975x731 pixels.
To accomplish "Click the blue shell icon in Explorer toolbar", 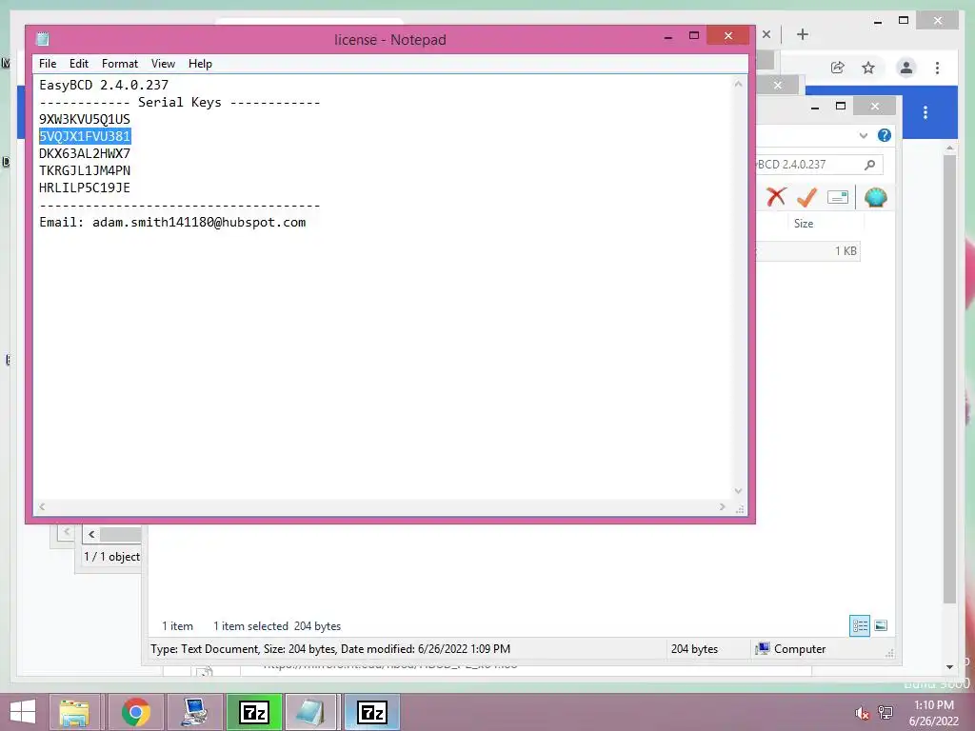I will (875, 197).
